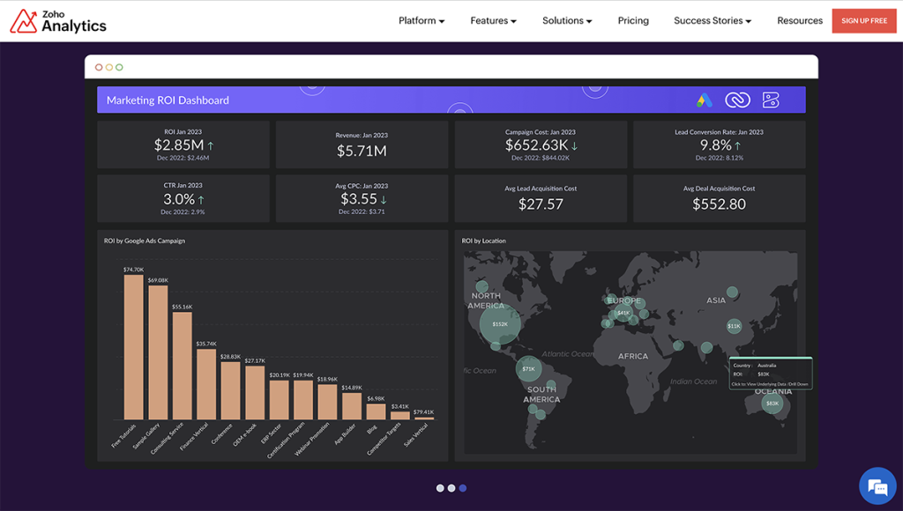Click the Zoho CRM chain-link icon
The image size is (903, 511).
pos(737,100)
